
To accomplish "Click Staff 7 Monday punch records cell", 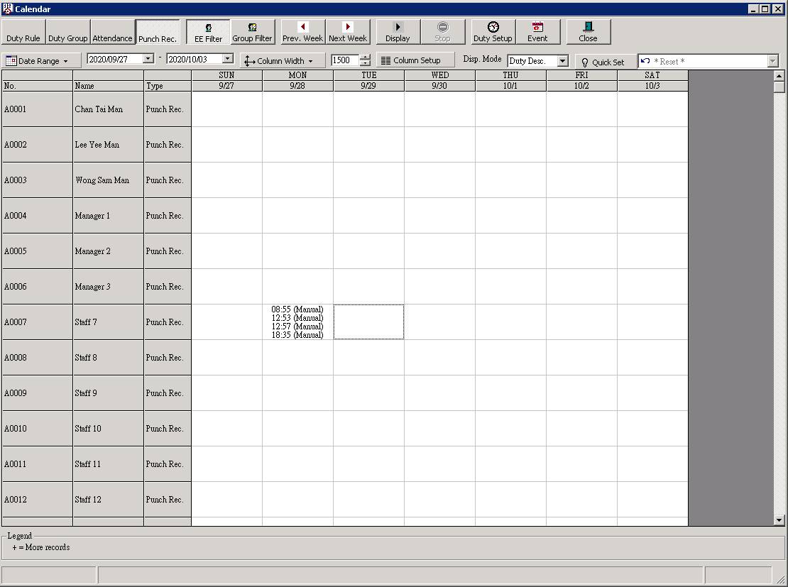I will [297, 322].
